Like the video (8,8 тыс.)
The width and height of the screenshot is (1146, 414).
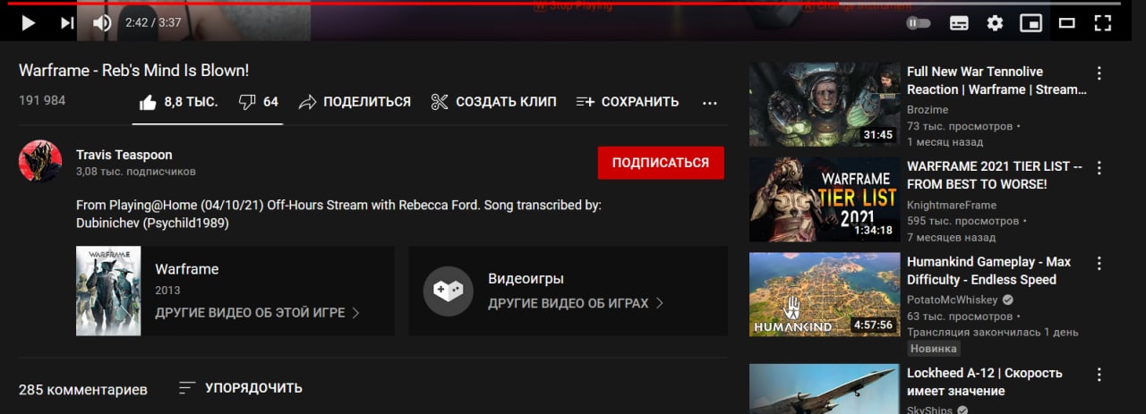(179, 102)
